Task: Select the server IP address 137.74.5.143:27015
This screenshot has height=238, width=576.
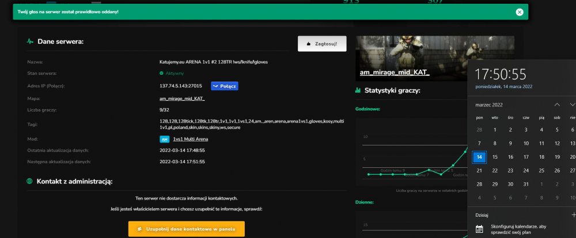Action: (x=181, y=86)
